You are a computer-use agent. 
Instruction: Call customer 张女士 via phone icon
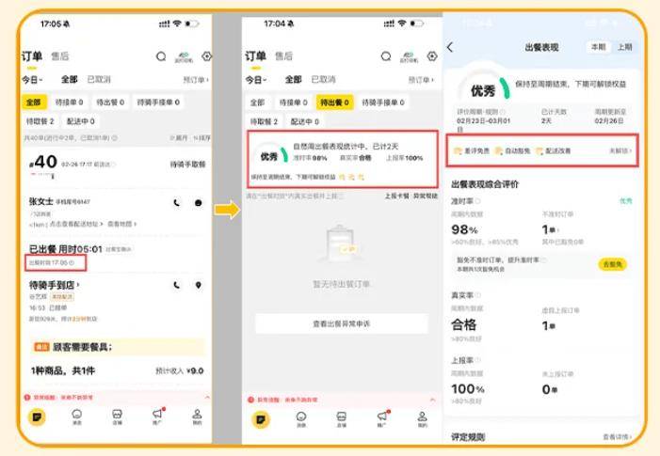click(177, 203)
